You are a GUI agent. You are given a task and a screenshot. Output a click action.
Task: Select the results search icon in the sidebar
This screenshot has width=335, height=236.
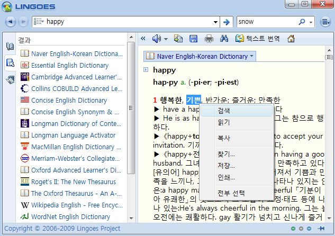tap(10, 63)
